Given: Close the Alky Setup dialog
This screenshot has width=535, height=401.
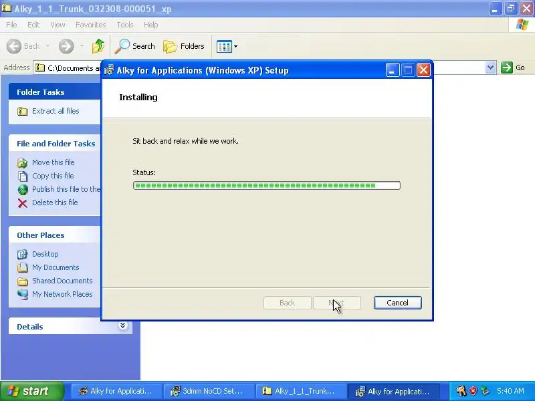Looking at the screenshot, I should point(423,70).
